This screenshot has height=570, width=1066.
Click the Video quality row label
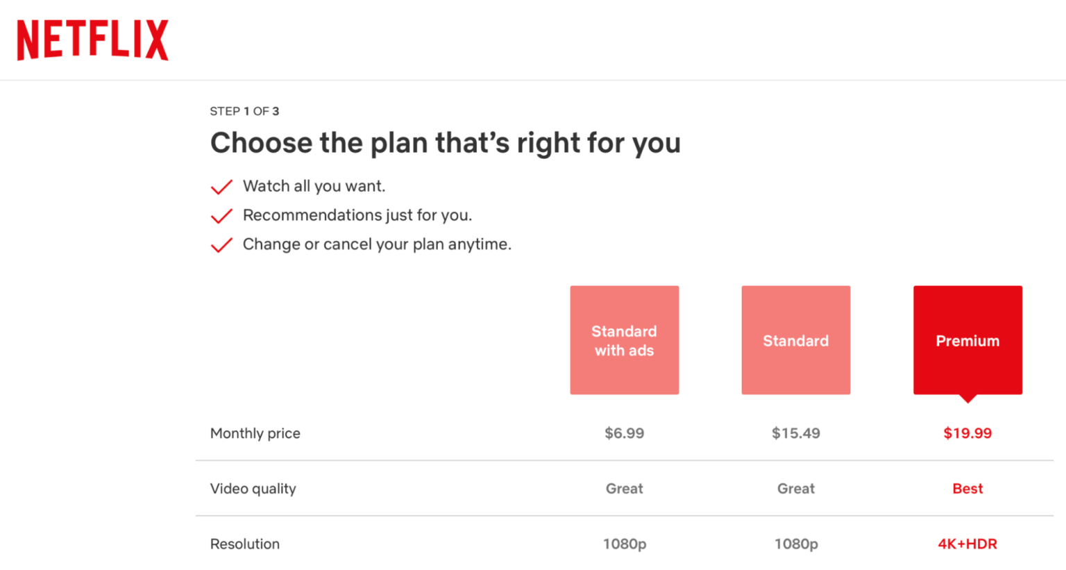253,488
